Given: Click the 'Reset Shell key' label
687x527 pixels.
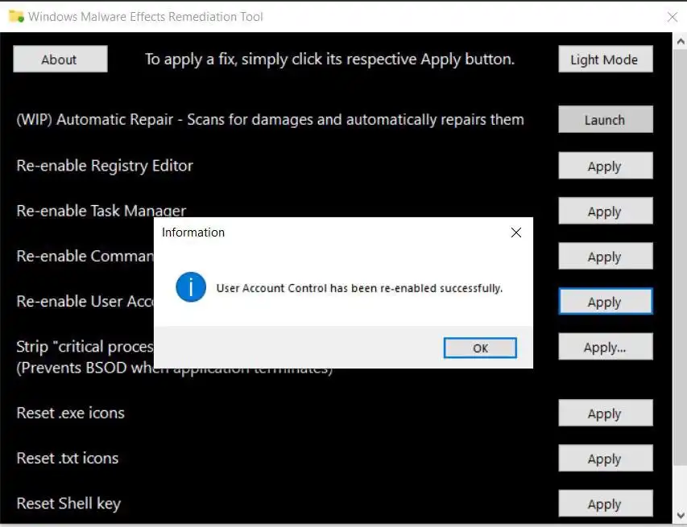Looking at the screenshot, I should coord(68,504).
